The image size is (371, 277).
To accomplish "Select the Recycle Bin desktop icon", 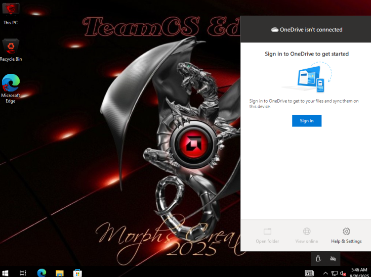I will [11, 50].
